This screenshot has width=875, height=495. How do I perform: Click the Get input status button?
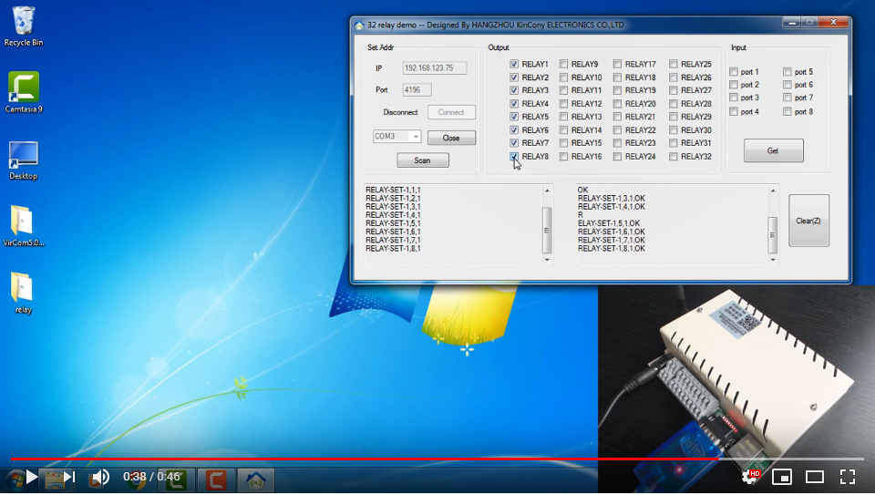click(x=773, y=150)
